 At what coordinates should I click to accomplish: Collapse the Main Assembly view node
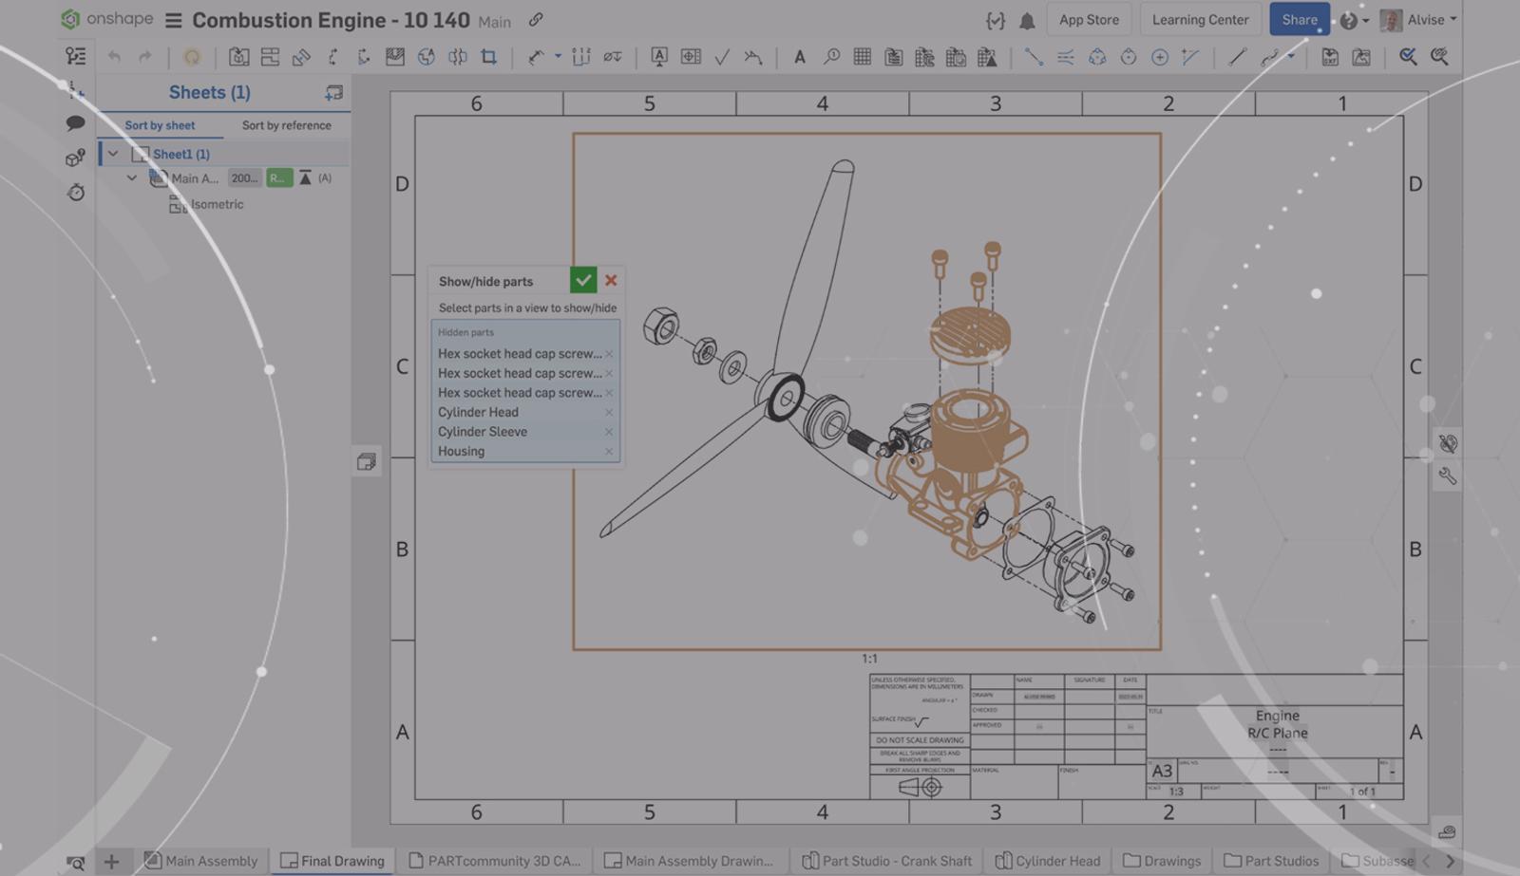pos(132,178)
